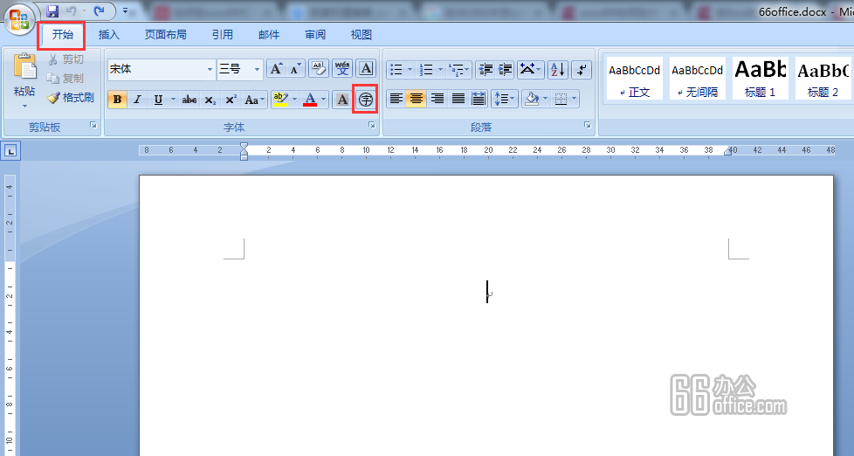The image size is (854, 456).
Task: Activate the 格式刷 format painter
Action: tap(70, 98)
